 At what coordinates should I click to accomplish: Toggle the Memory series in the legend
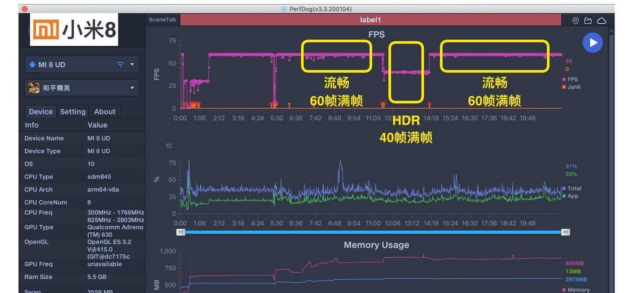tap(576, 290)
